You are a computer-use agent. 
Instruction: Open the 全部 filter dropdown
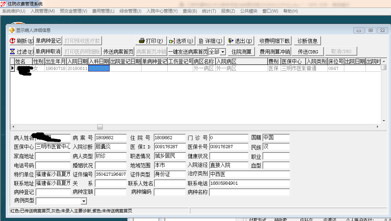click(223, 52)
